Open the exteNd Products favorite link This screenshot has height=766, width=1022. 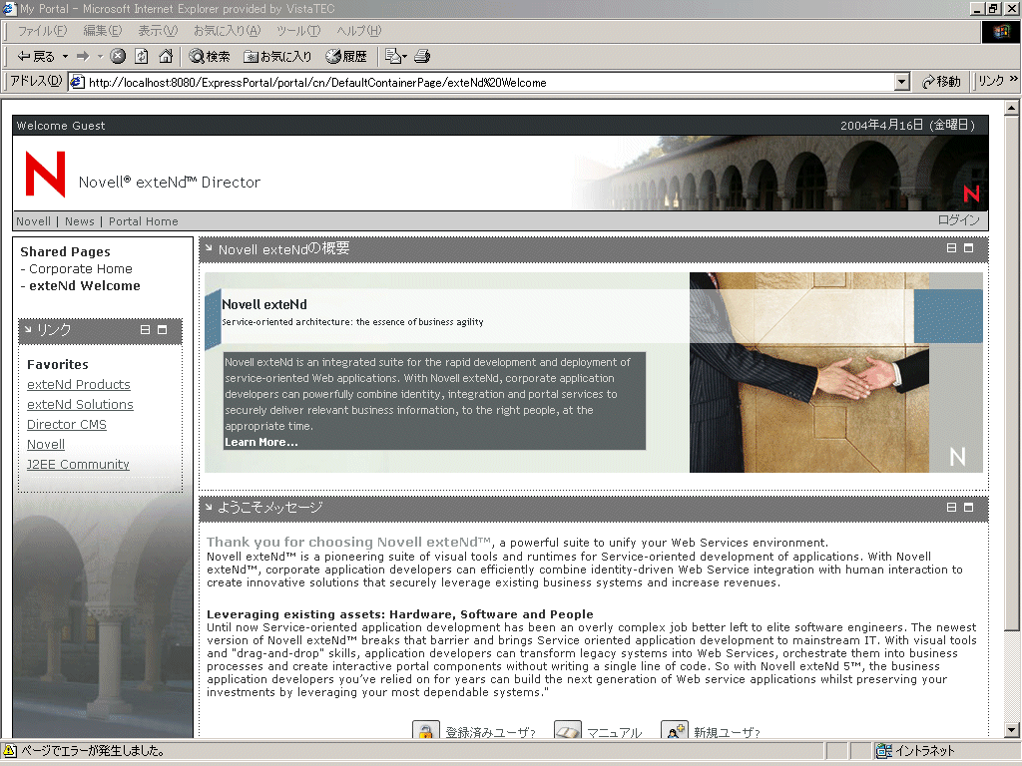(78, 385)
